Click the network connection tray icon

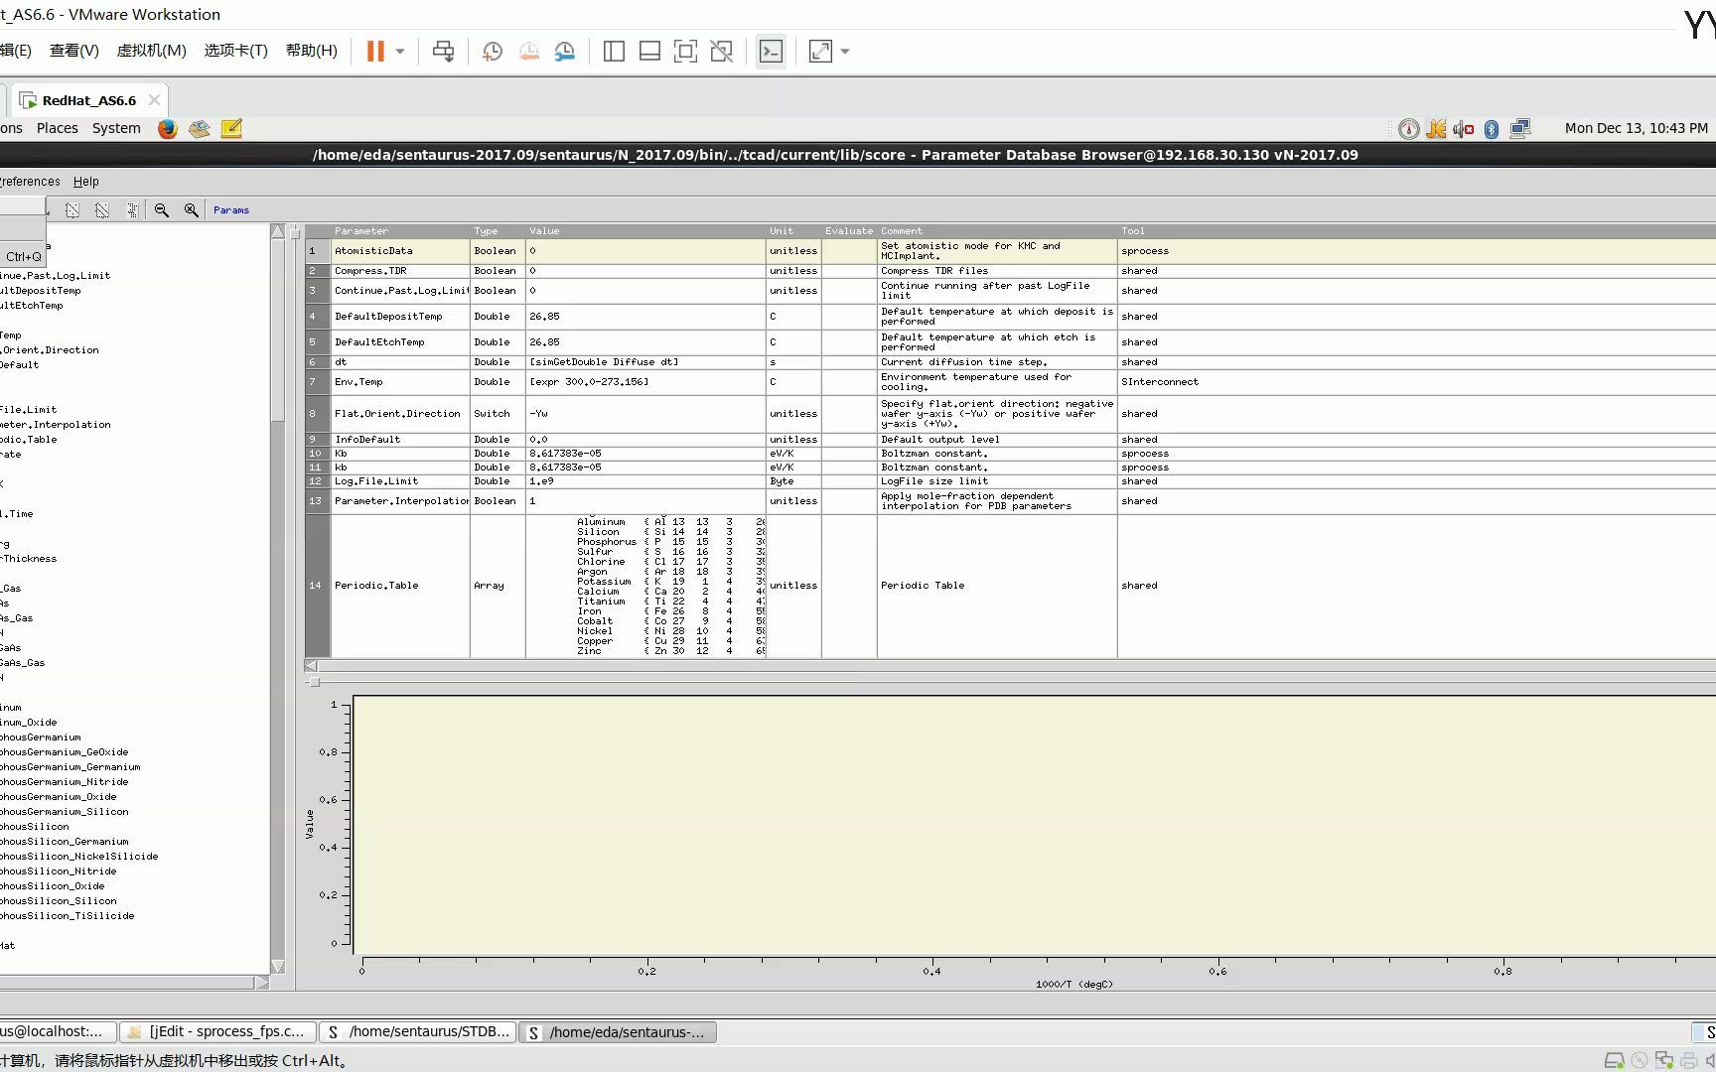[1520, 128]
